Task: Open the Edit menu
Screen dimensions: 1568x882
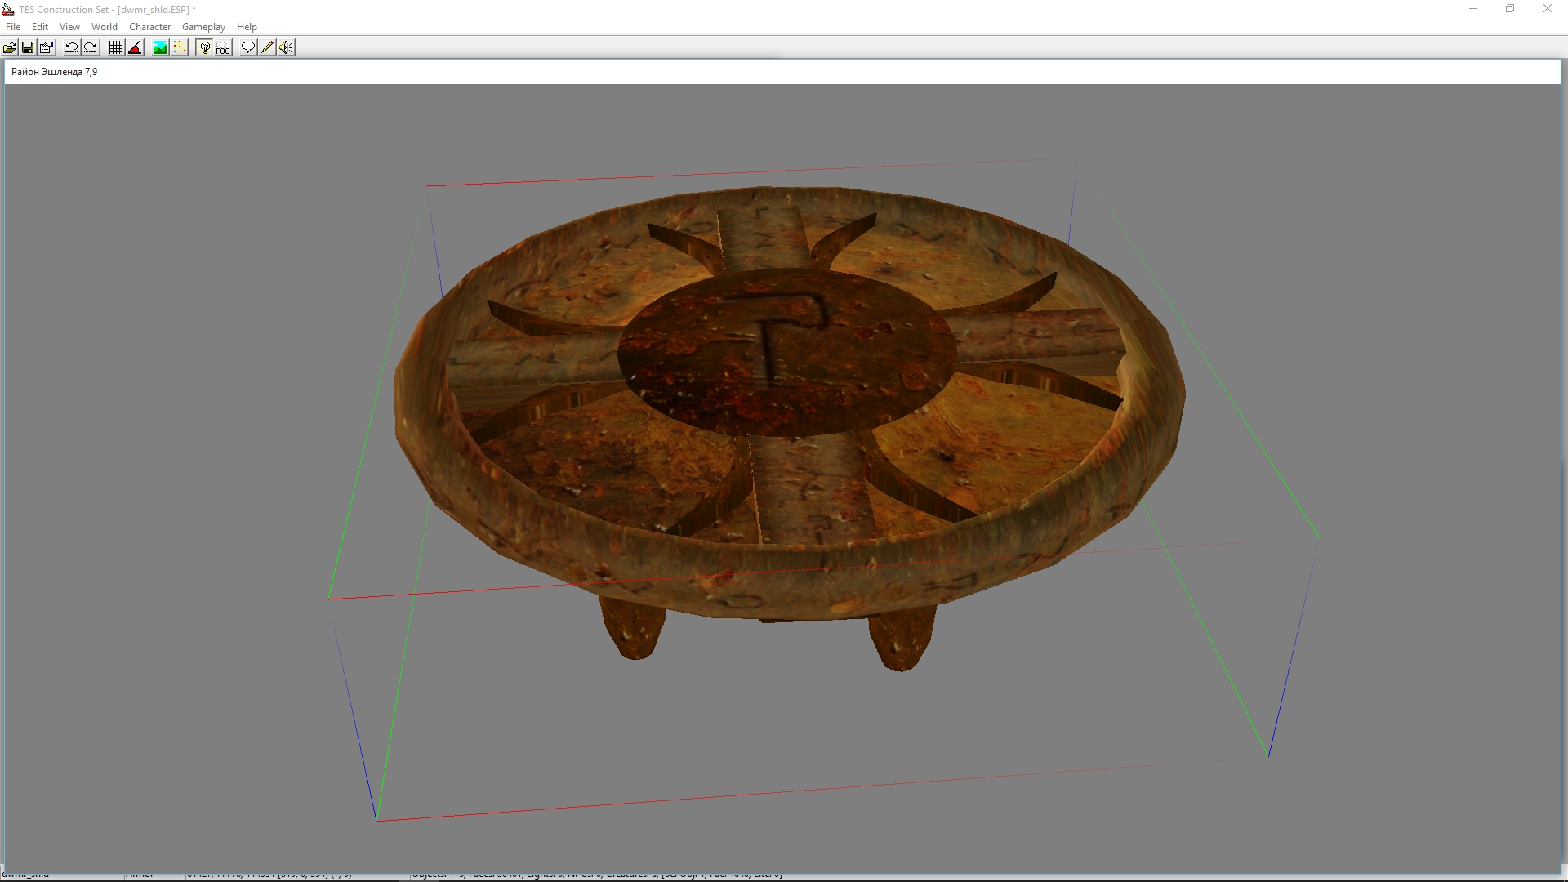Action: (x=40, y=27)
